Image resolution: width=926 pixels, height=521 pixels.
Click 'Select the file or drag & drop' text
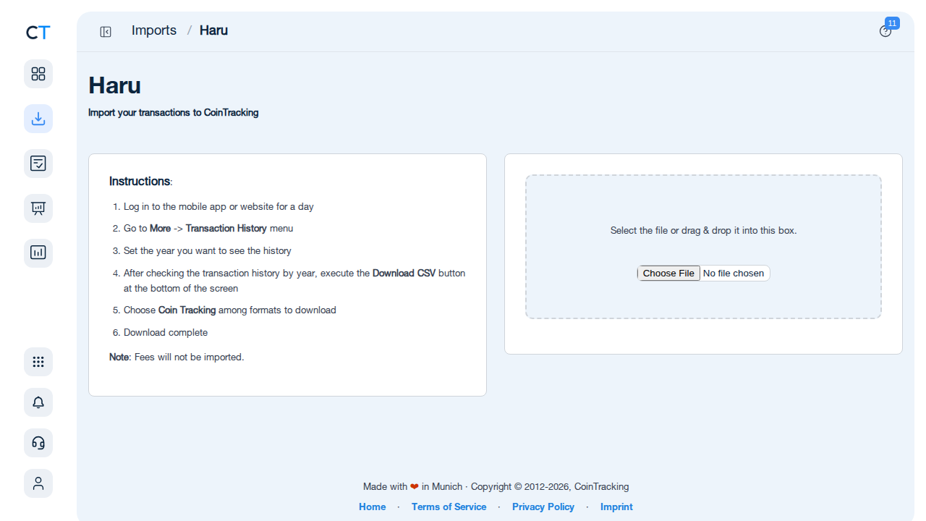703,230
